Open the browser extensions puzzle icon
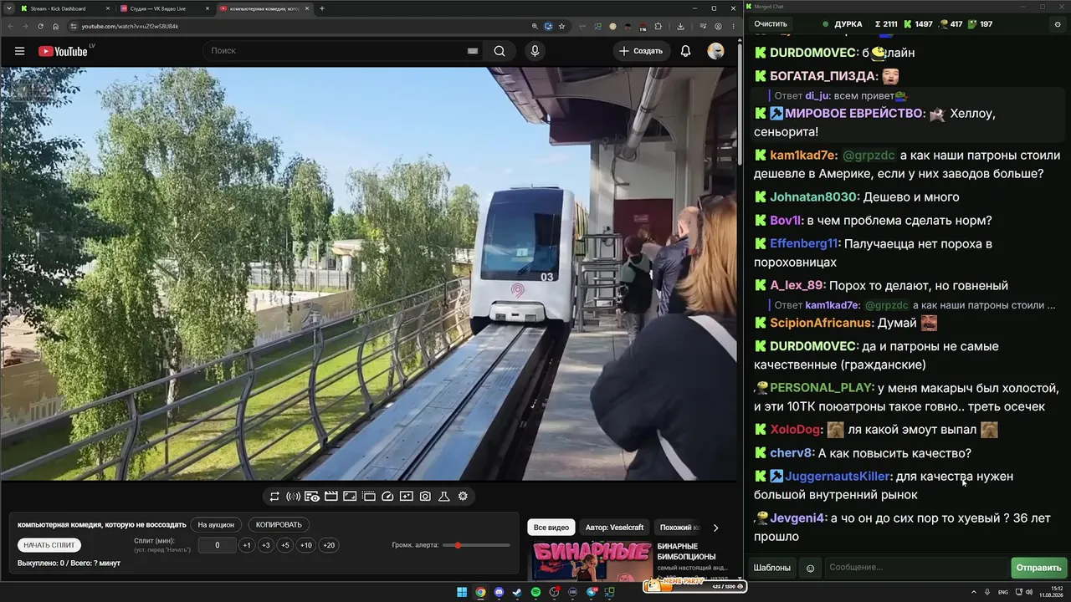 coord(658,26)
